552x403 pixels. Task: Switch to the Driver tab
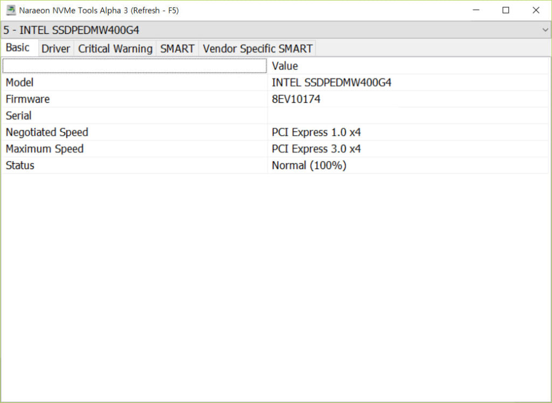click(x=56, y=48)
